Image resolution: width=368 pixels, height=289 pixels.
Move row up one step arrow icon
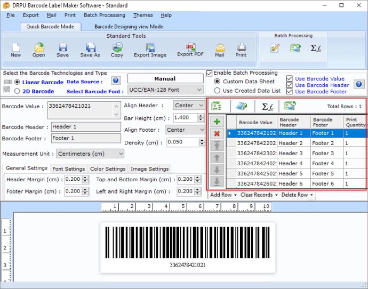pos(217,158)
